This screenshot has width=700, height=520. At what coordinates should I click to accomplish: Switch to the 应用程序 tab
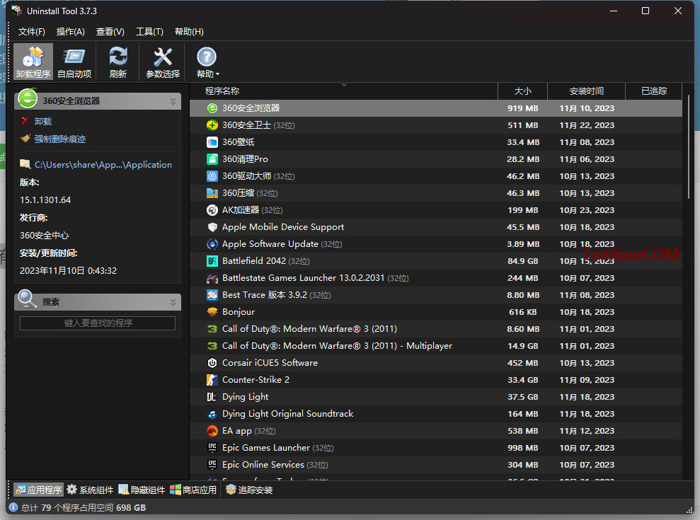click(x=38, y=490)
